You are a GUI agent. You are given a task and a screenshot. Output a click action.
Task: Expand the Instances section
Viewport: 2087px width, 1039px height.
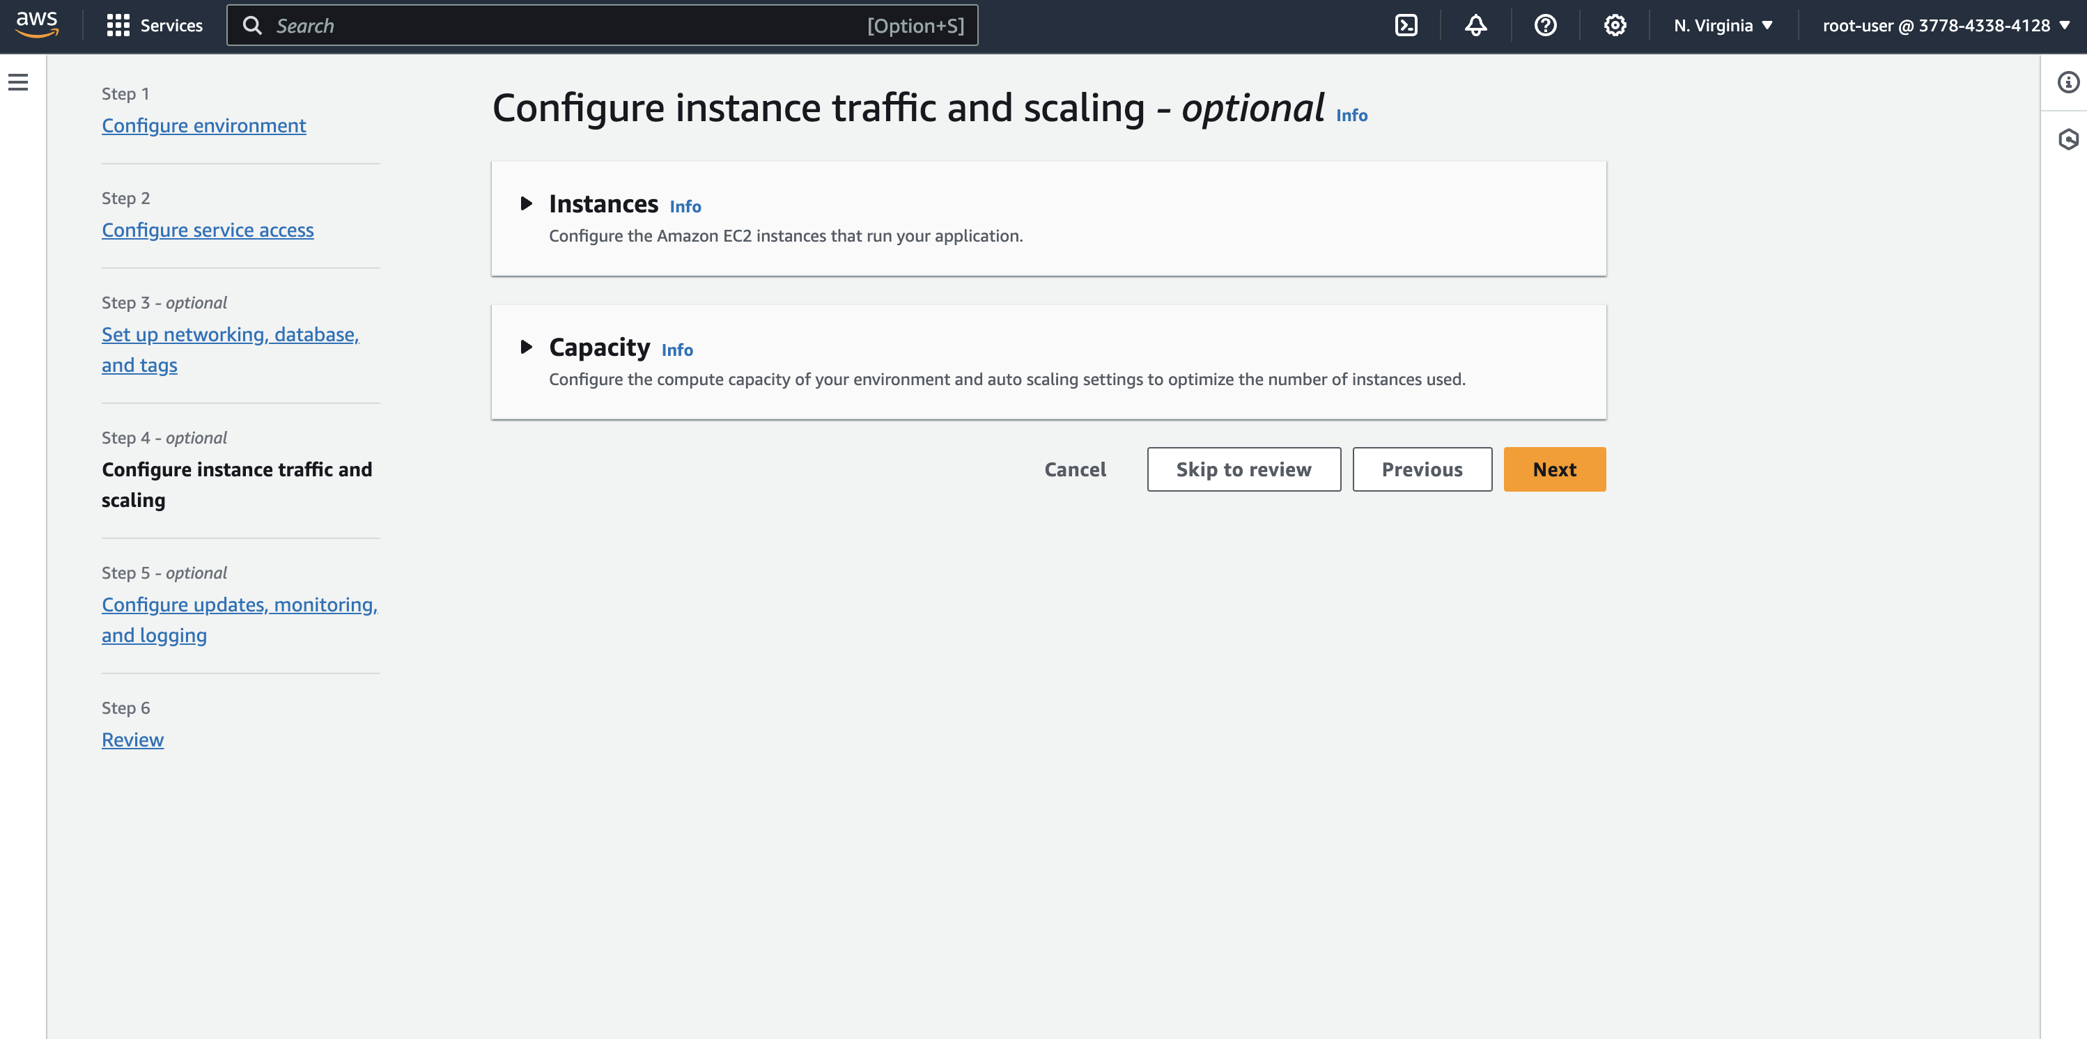527,203
